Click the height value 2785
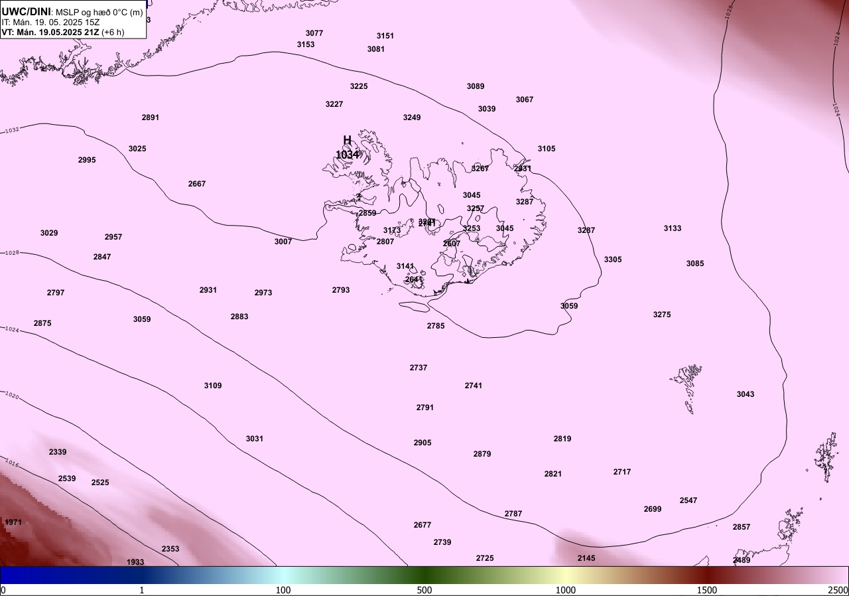 click(436, 326)
